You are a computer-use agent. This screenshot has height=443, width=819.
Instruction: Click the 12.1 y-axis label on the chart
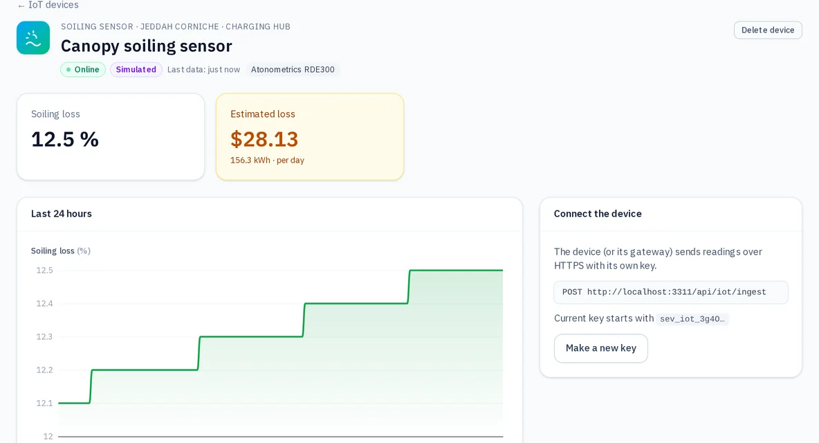click(x=44, y=404)
